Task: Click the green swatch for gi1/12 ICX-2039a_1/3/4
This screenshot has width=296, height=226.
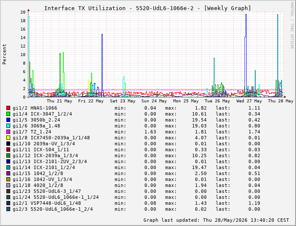Action: pos(8,155)
